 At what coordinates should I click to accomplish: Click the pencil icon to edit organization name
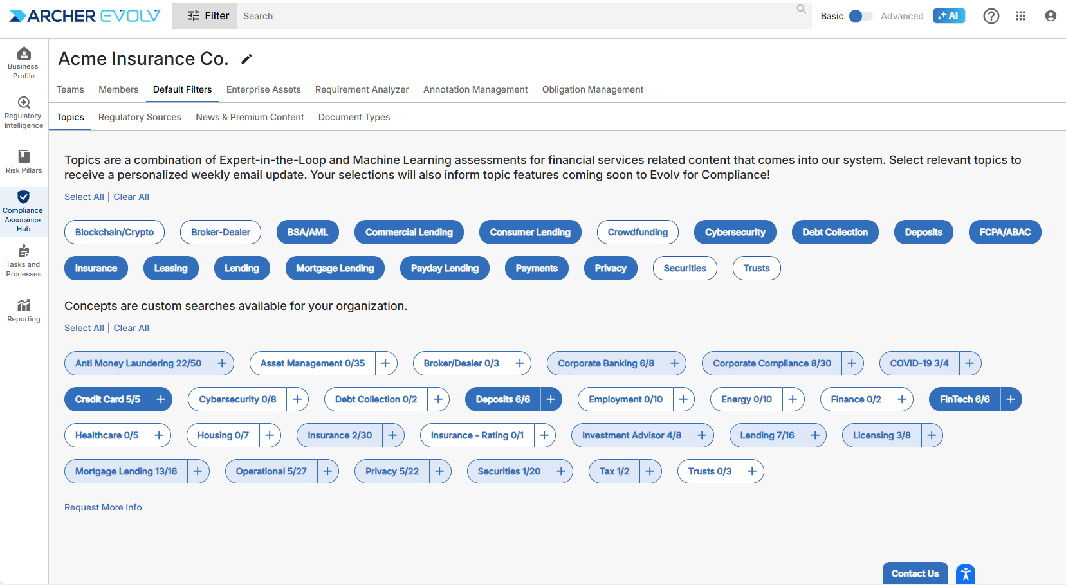pos(246,59)
